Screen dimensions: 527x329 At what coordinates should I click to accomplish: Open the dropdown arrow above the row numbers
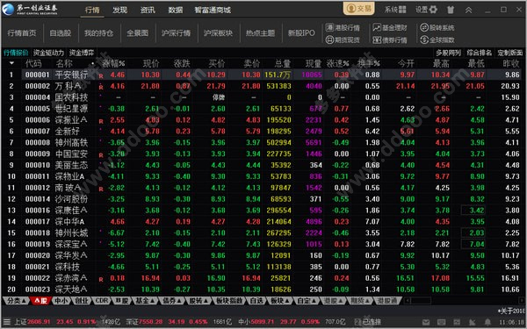11,63
